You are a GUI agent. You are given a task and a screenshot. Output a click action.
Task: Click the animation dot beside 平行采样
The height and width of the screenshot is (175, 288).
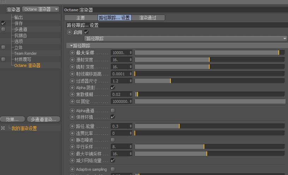coord(72,147)
